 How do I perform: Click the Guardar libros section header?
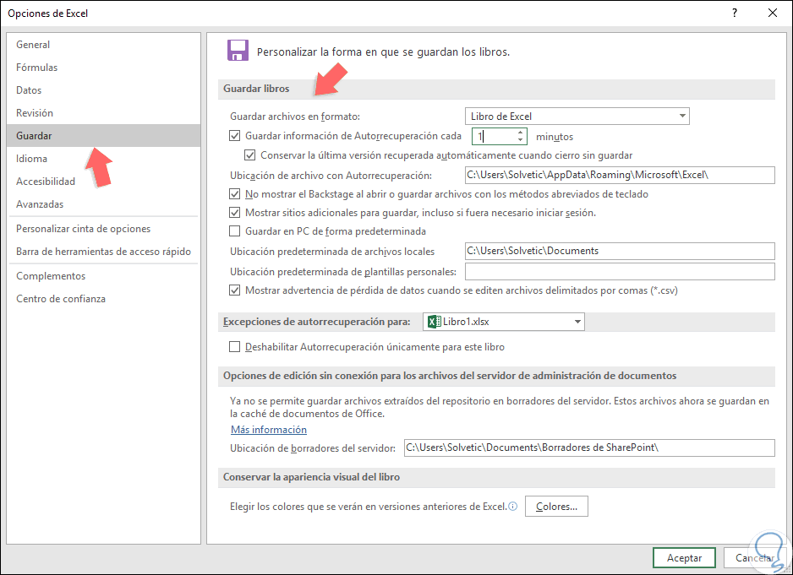coord(256,89)
